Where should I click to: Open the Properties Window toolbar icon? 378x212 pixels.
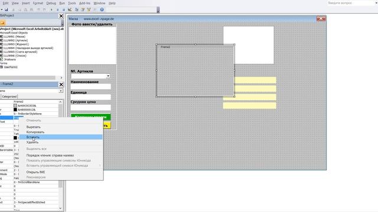click(83, 9)
